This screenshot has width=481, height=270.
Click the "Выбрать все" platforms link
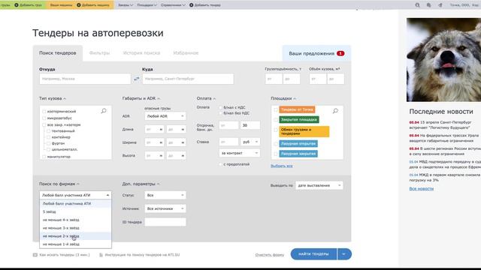tap(281, 166)
